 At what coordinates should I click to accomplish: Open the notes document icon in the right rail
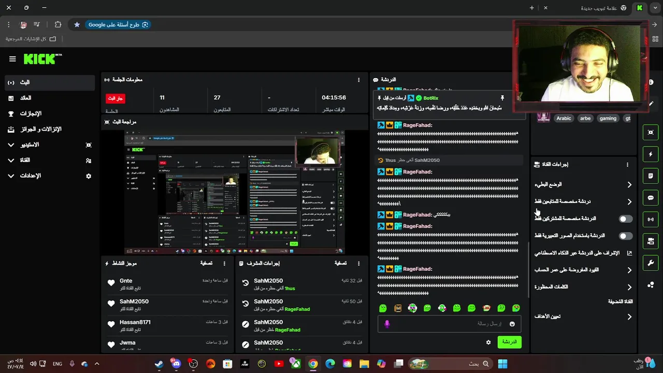[651, 176]
